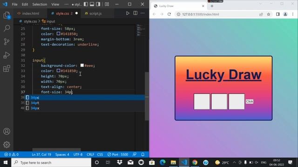Click the editor's horizontal scrollbar

click(x=56, y=150)
